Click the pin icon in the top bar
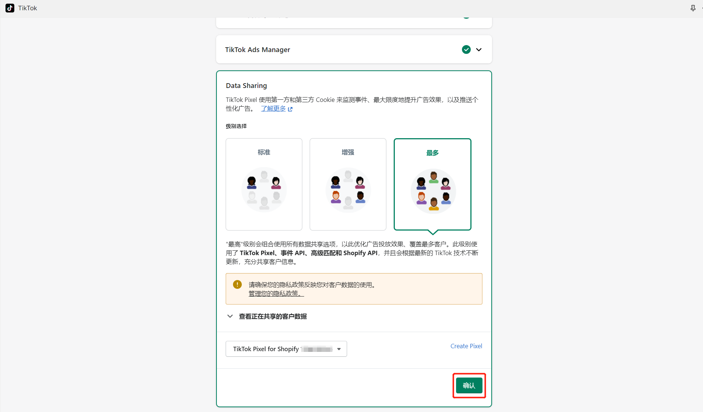Viewport: 703px width, 412px height. [x=693, y=8]
